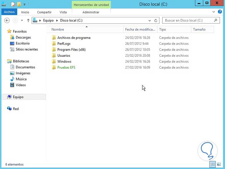Click the Program Files (x86) name
This screenshot has width=225, height=169.
71,50
